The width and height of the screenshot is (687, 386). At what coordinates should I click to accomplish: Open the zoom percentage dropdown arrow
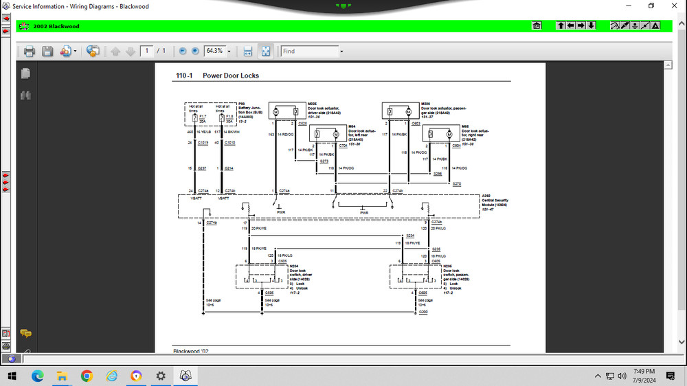tap(229, 52)
